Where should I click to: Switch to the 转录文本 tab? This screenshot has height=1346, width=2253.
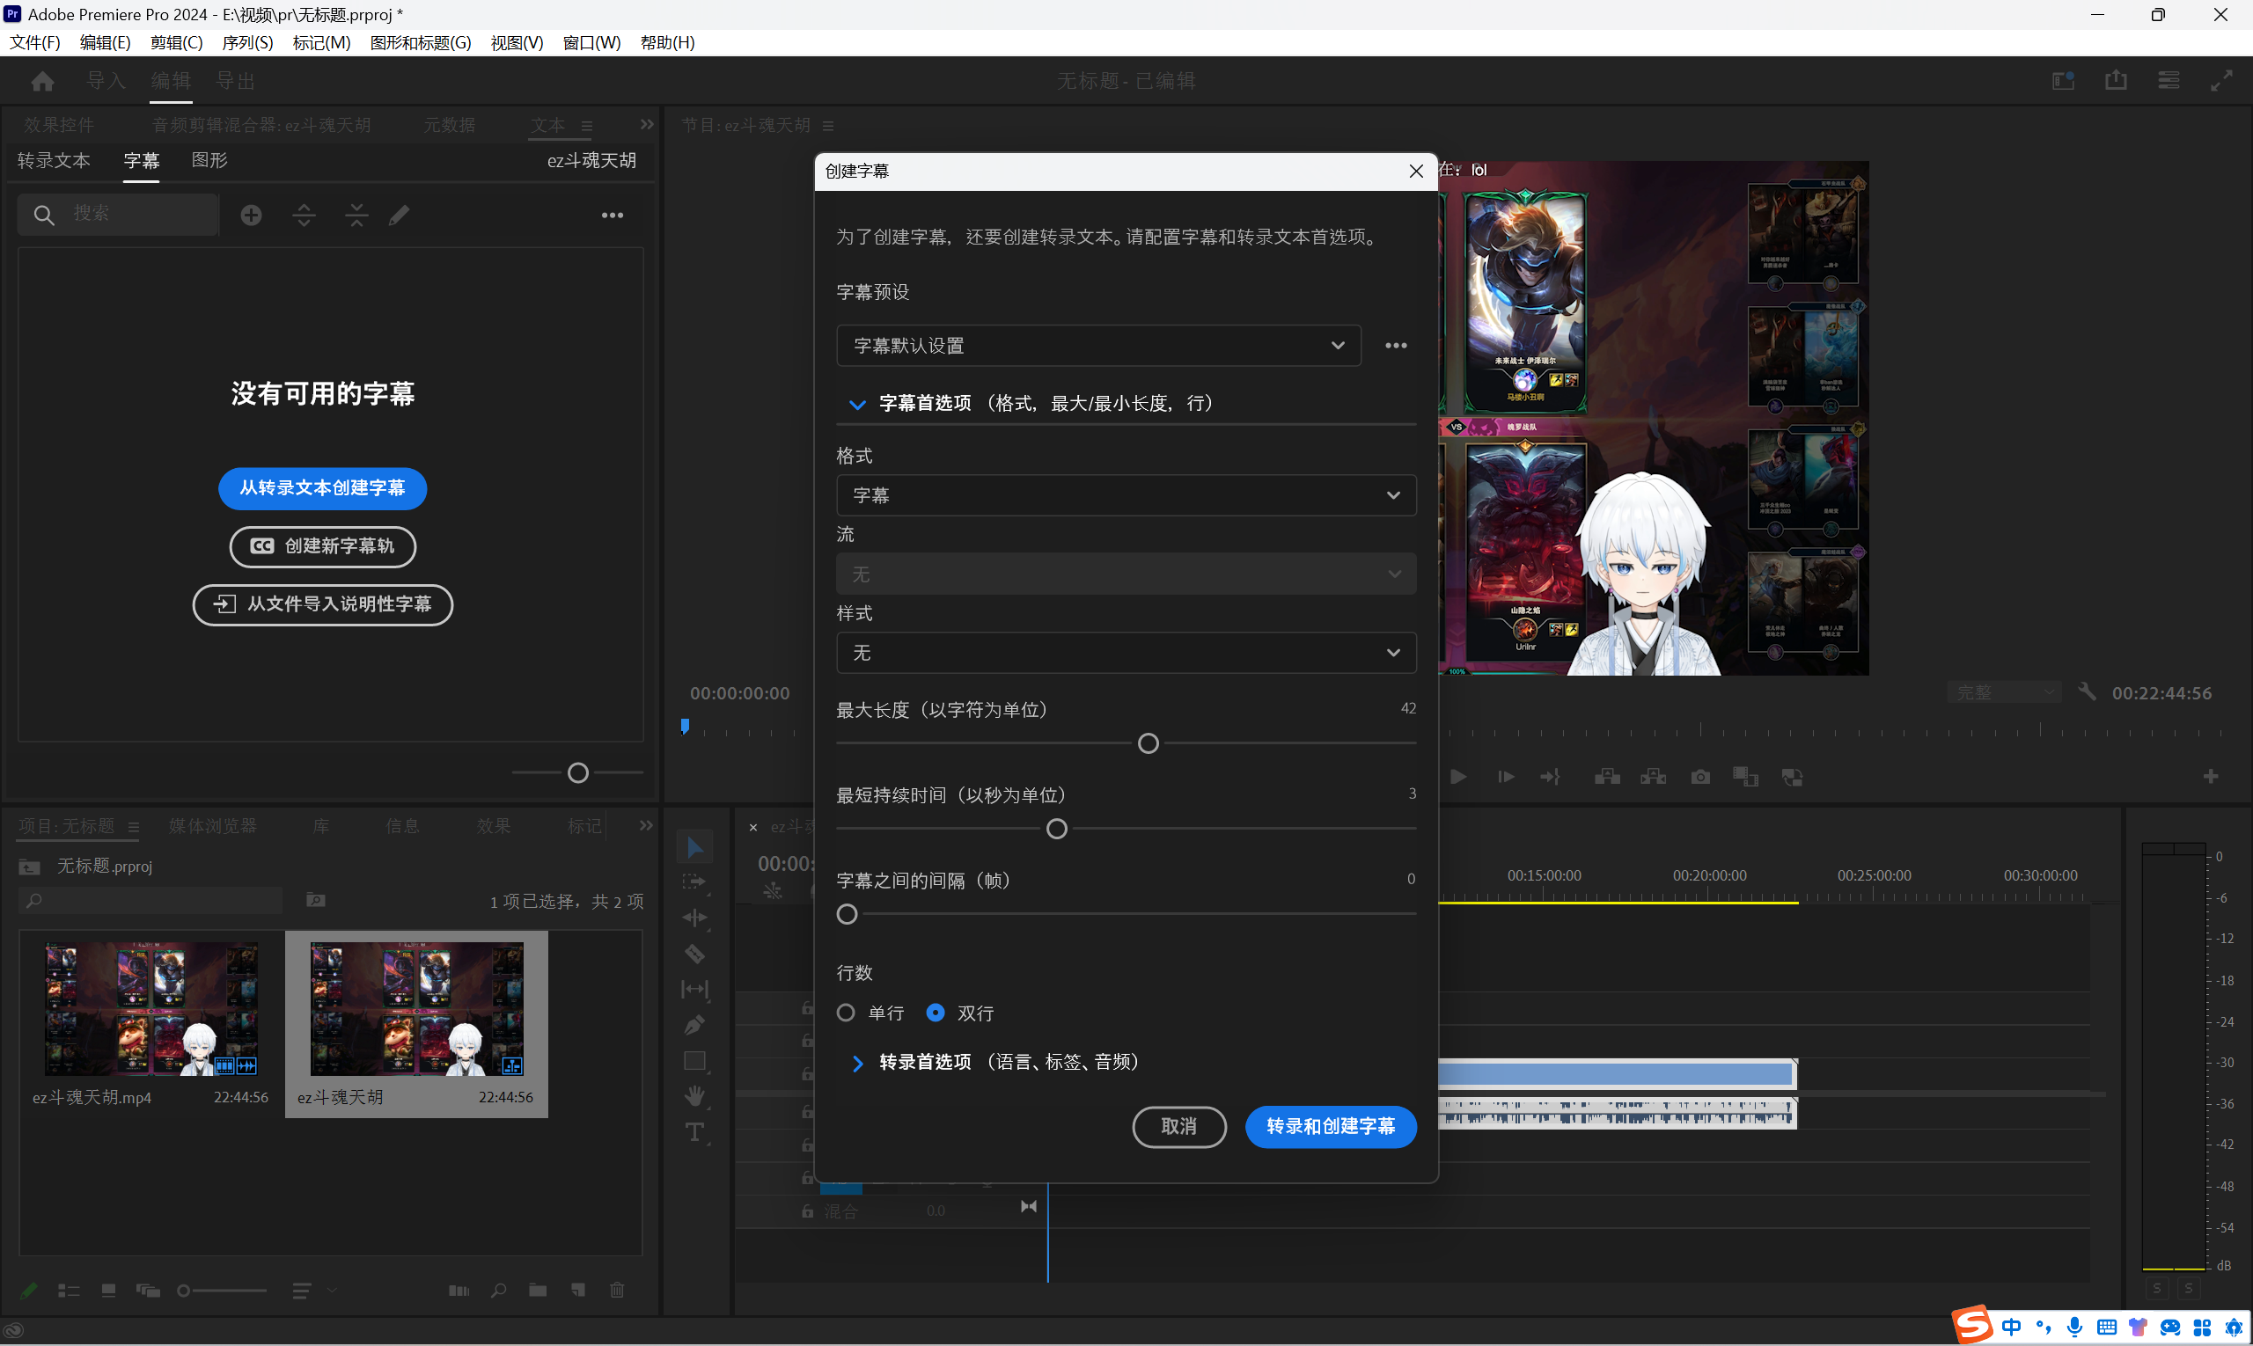54,160
